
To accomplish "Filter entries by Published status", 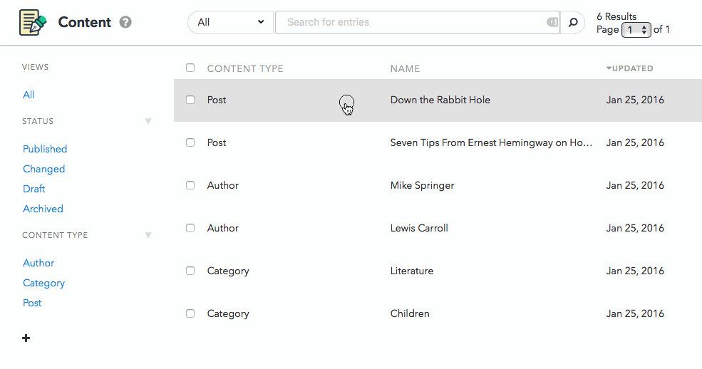I will click(x=45, y=149).
